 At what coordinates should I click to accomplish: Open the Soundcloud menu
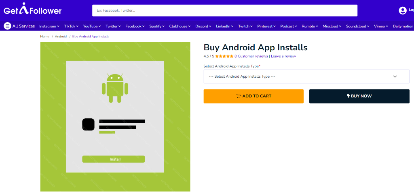tap(358, 26)
